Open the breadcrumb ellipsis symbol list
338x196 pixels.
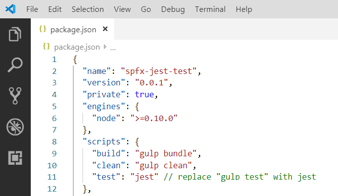[x=113, y=49]
